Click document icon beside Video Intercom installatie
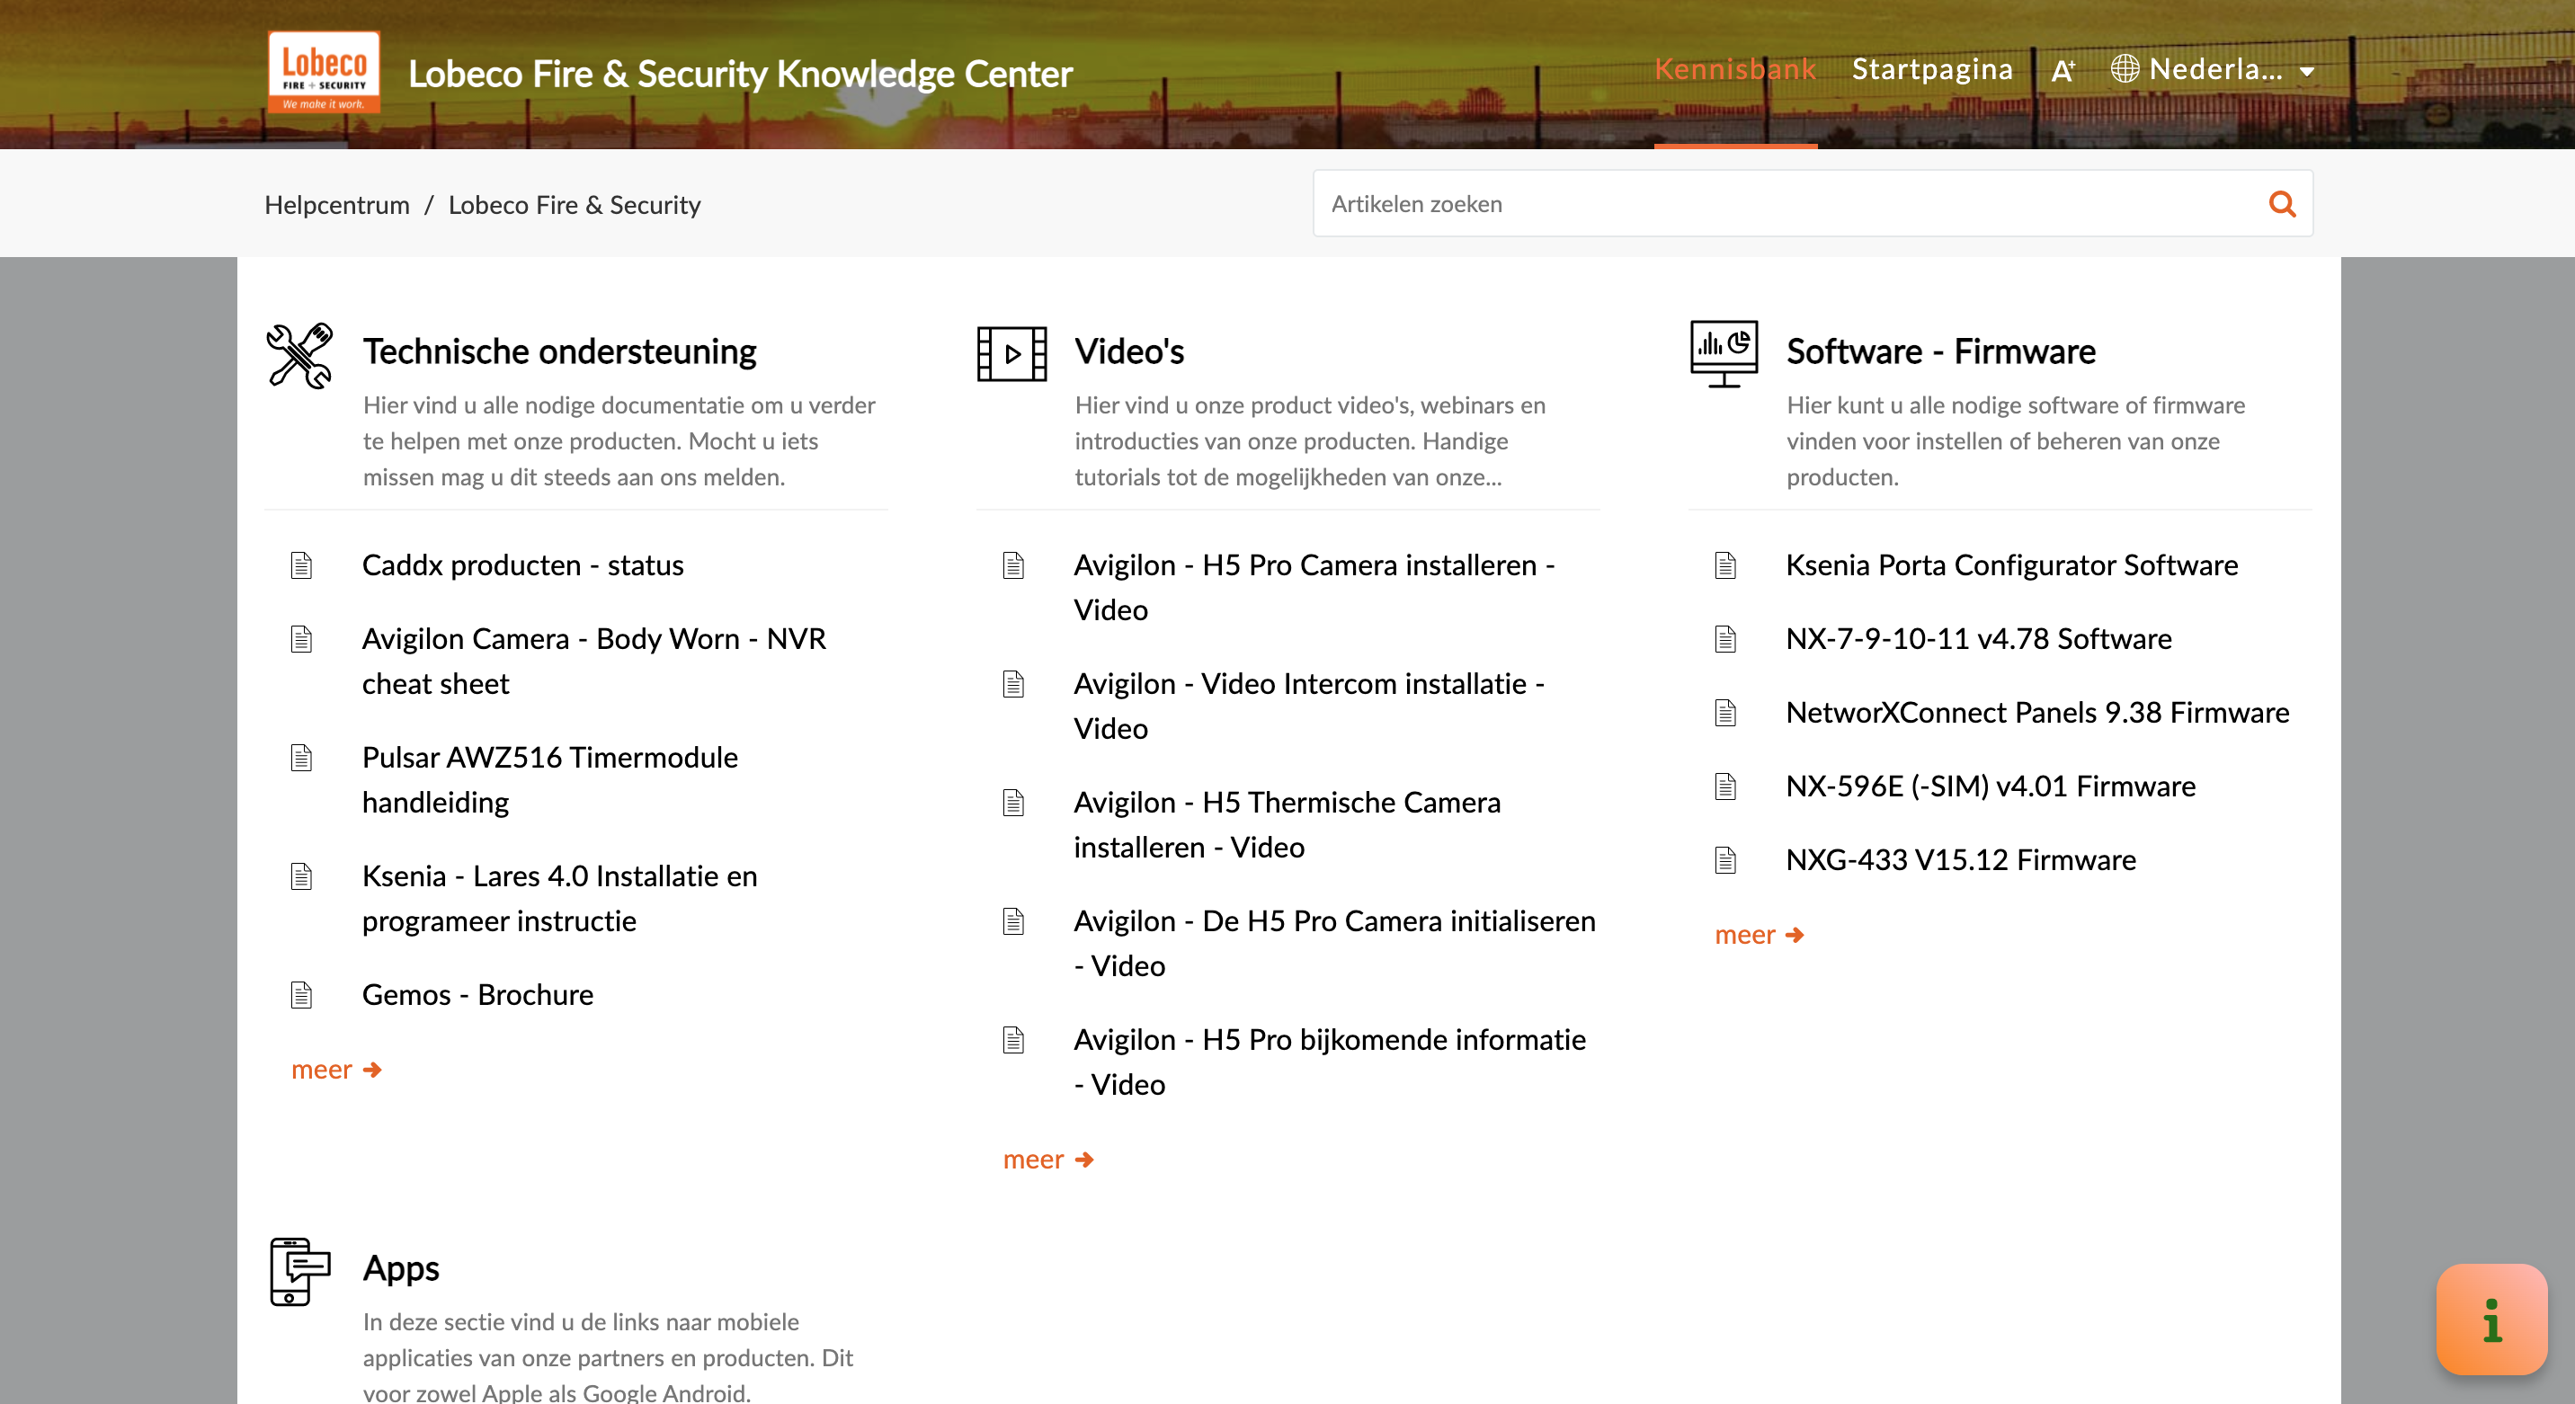The width and height of the screenshot is (2575, 1404). (1013, 685)
